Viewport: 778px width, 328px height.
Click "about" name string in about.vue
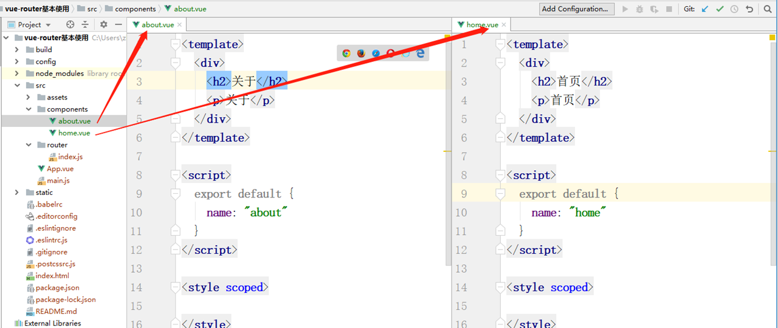[x=265, y=213]
